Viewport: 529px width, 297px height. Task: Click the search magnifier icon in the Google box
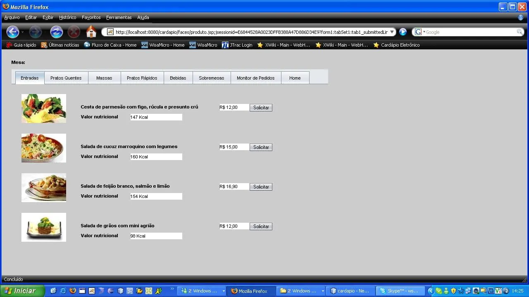[519, 32]
